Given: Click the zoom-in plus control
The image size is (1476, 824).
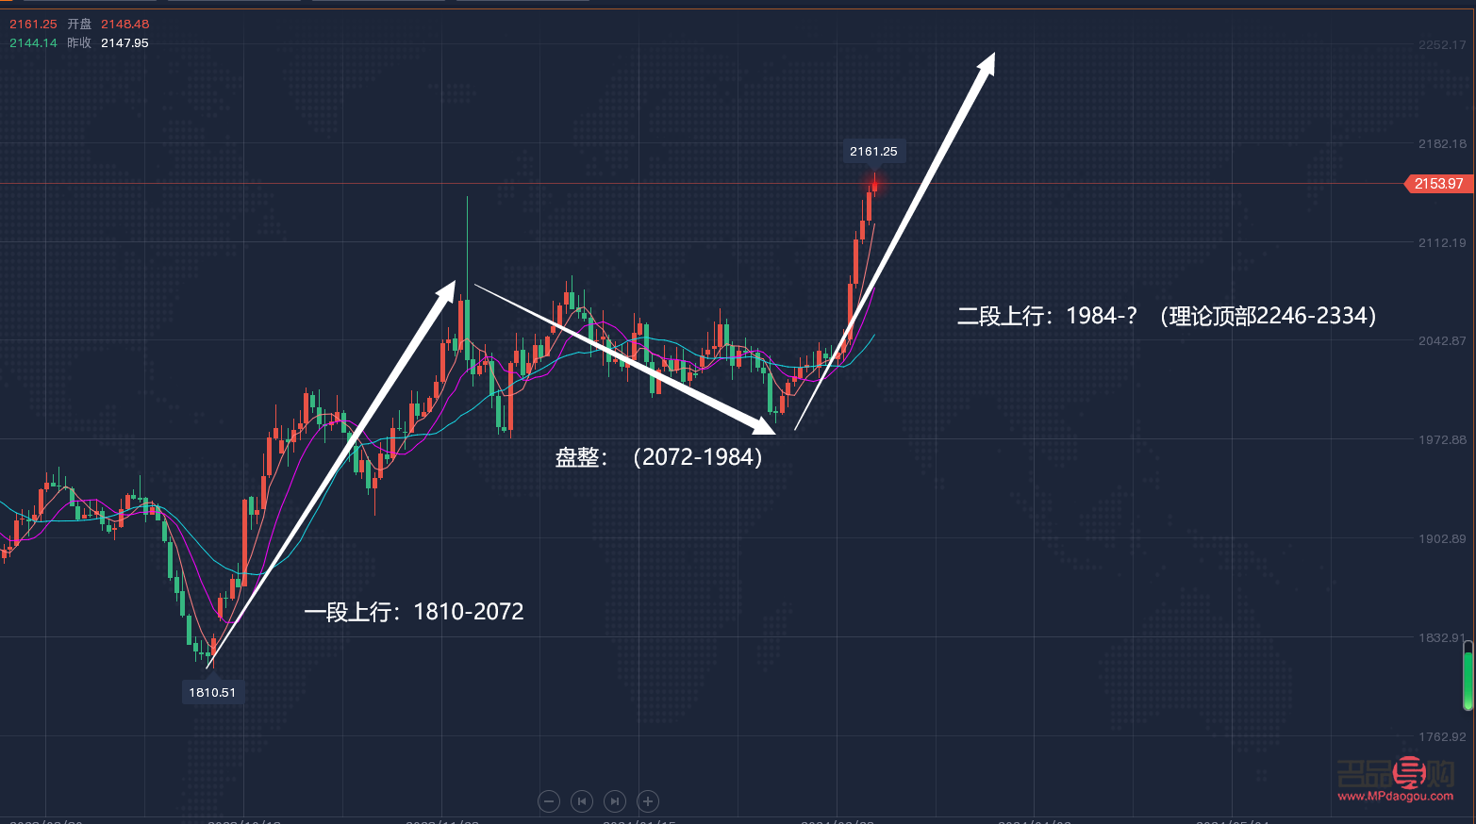Looking at the screenshot, I should [x=648, y=800].
